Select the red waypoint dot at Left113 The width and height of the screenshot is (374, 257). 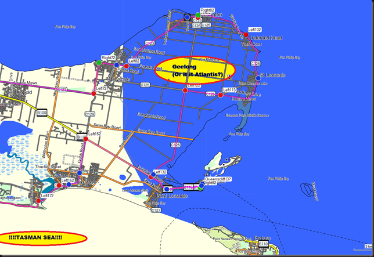point(221,95)
